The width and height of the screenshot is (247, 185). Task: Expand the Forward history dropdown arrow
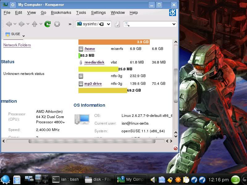point(28,24)
